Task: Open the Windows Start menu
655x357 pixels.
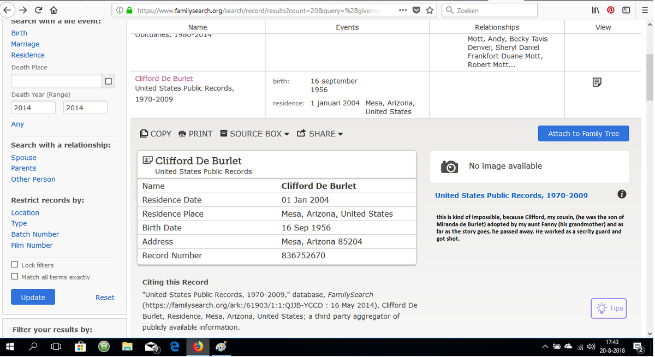Action: tap(10, 346)
